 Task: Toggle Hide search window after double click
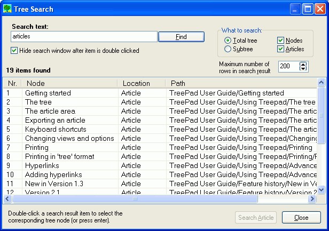[x=14, y=51]
